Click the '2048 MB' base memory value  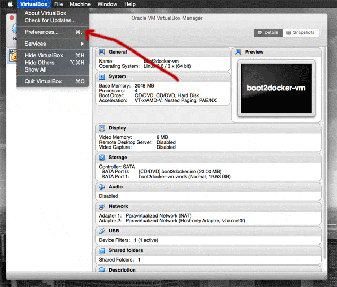pos(144,86)
